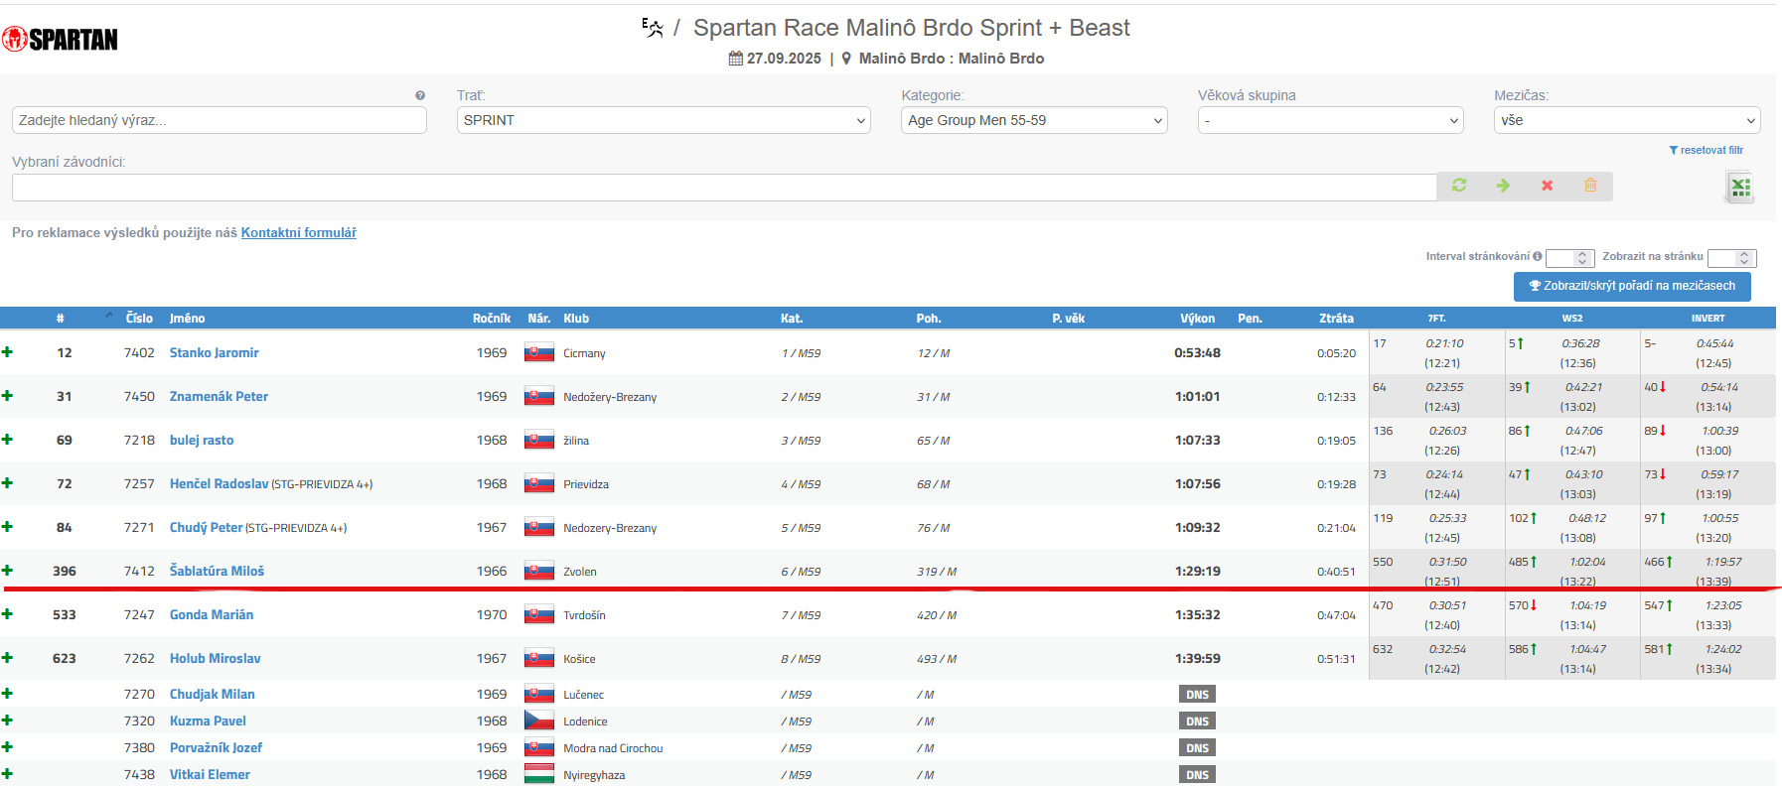Viewport: 1782px width, 786px height.
Task: Toggle green plus for Vitkai Elemer row
Action: (8, 774)
